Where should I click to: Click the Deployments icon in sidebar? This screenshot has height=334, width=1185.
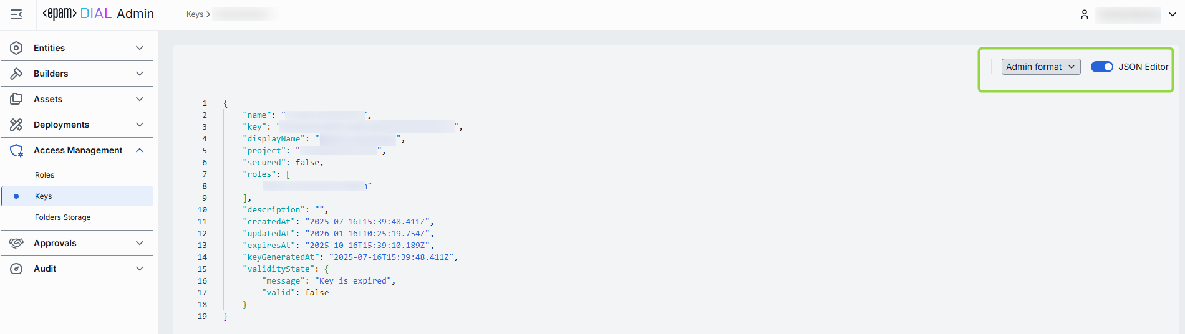17,125
